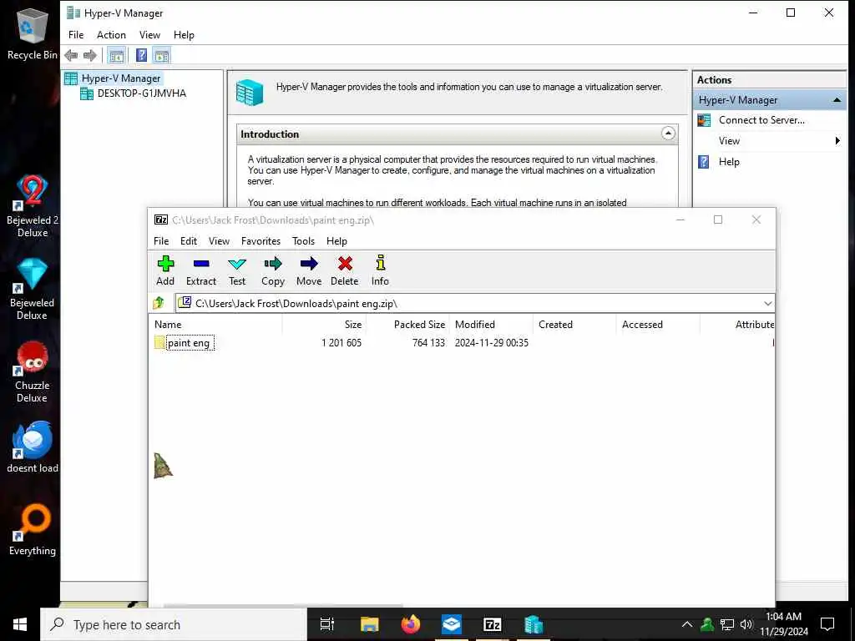Go up one folder level in 7-Zip
855x641 pixels.
coord(159,302)
